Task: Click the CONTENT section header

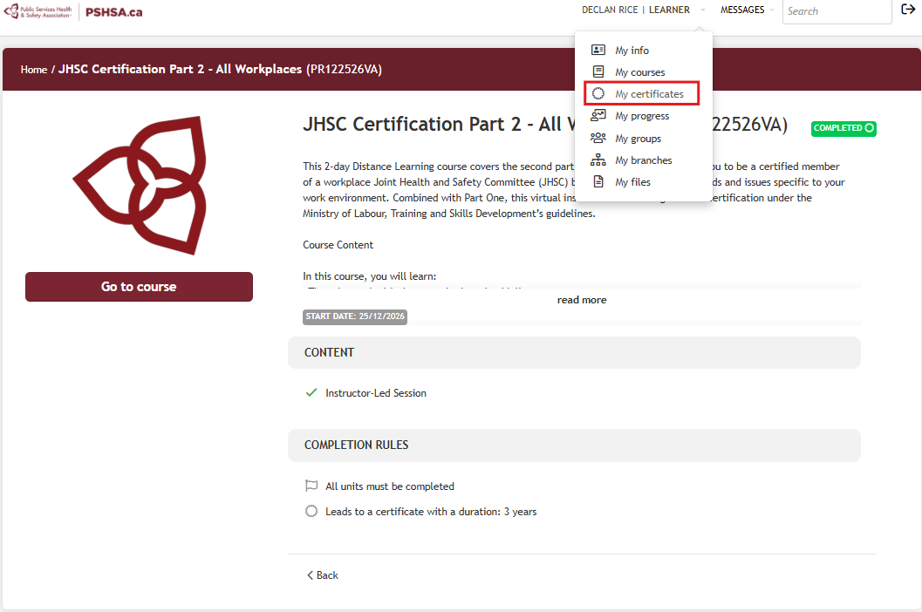Action: click(574, 352)
